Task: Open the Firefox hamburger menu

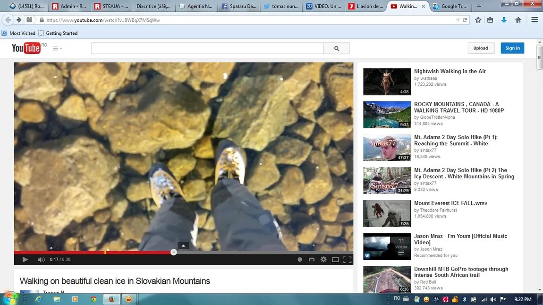Action: [x=535, y=20]
